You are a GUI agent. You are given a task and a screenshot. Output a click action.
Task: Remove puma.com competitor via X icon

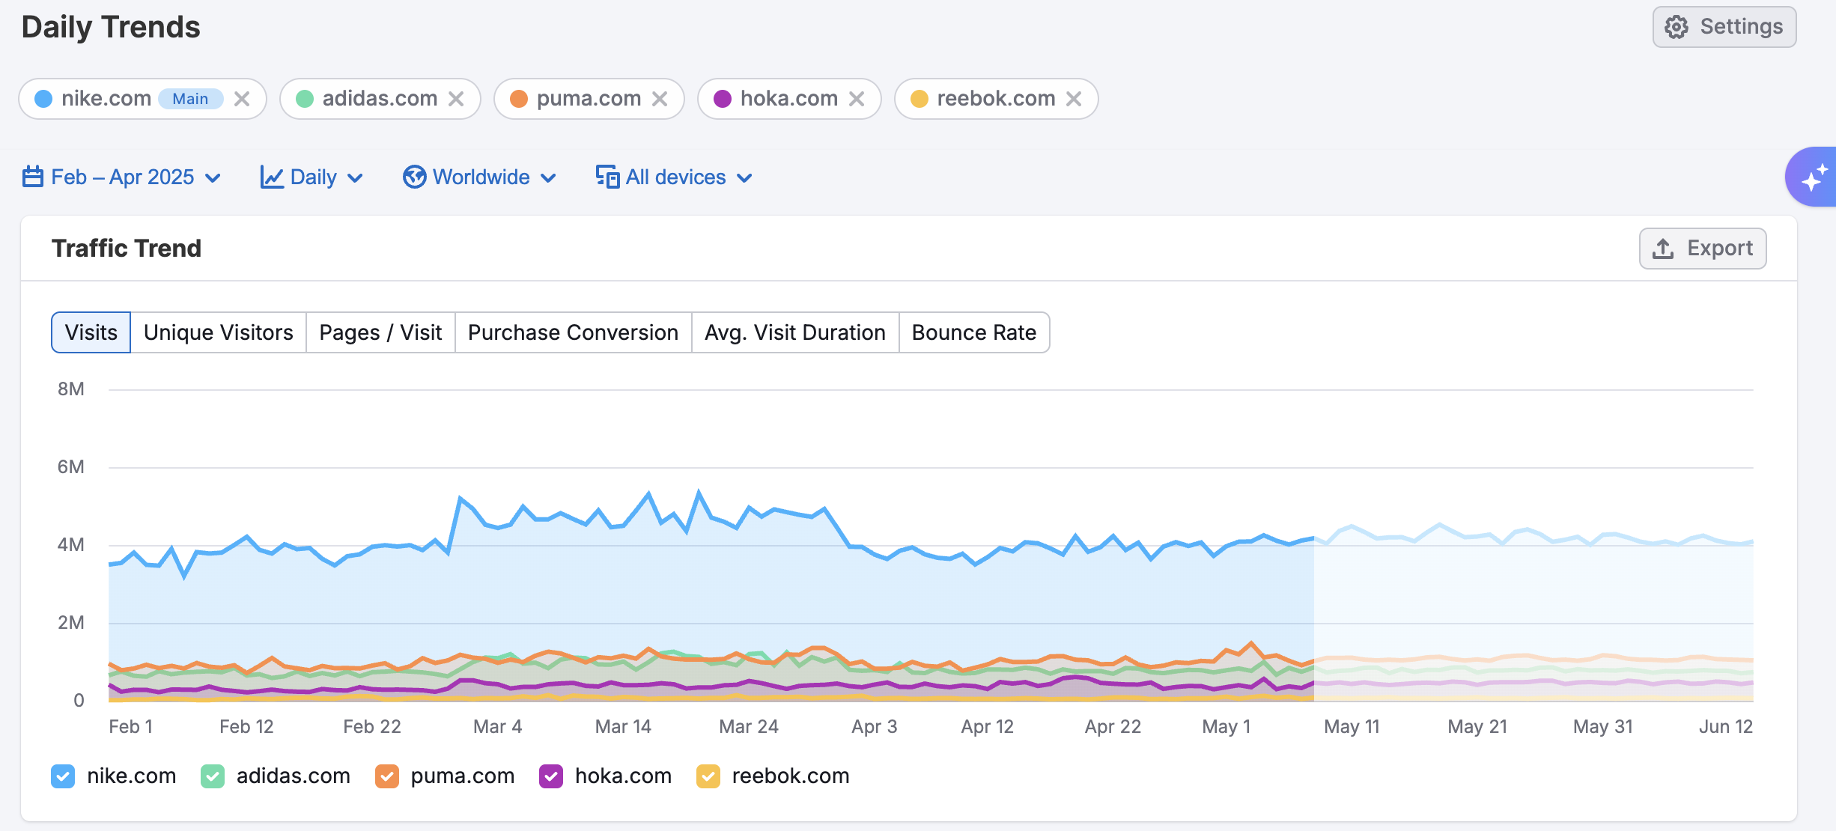[x=660, y=99]
